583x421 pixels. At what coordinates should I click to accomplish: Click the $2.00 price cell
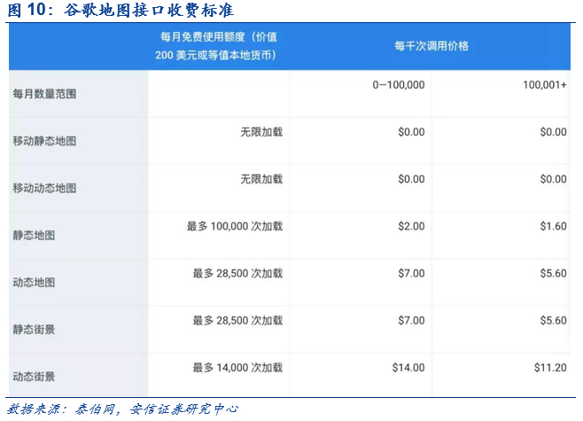[411, 227]
